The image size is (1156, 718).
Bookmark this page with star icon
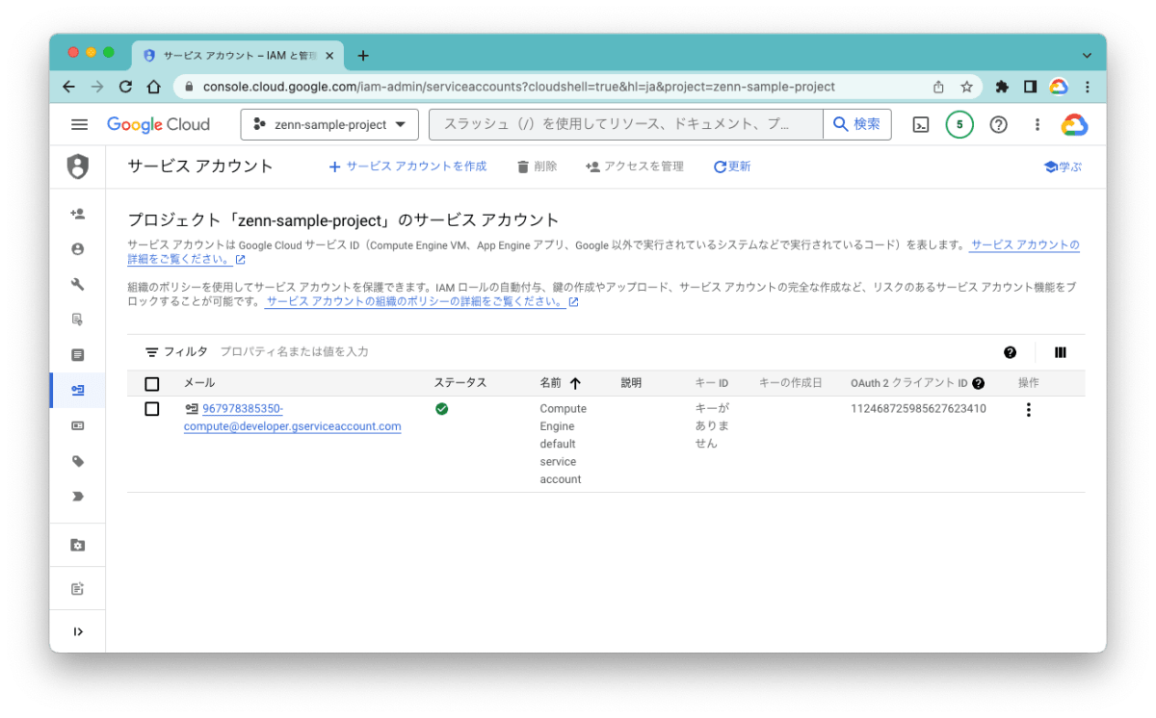(x=966, y=87)
